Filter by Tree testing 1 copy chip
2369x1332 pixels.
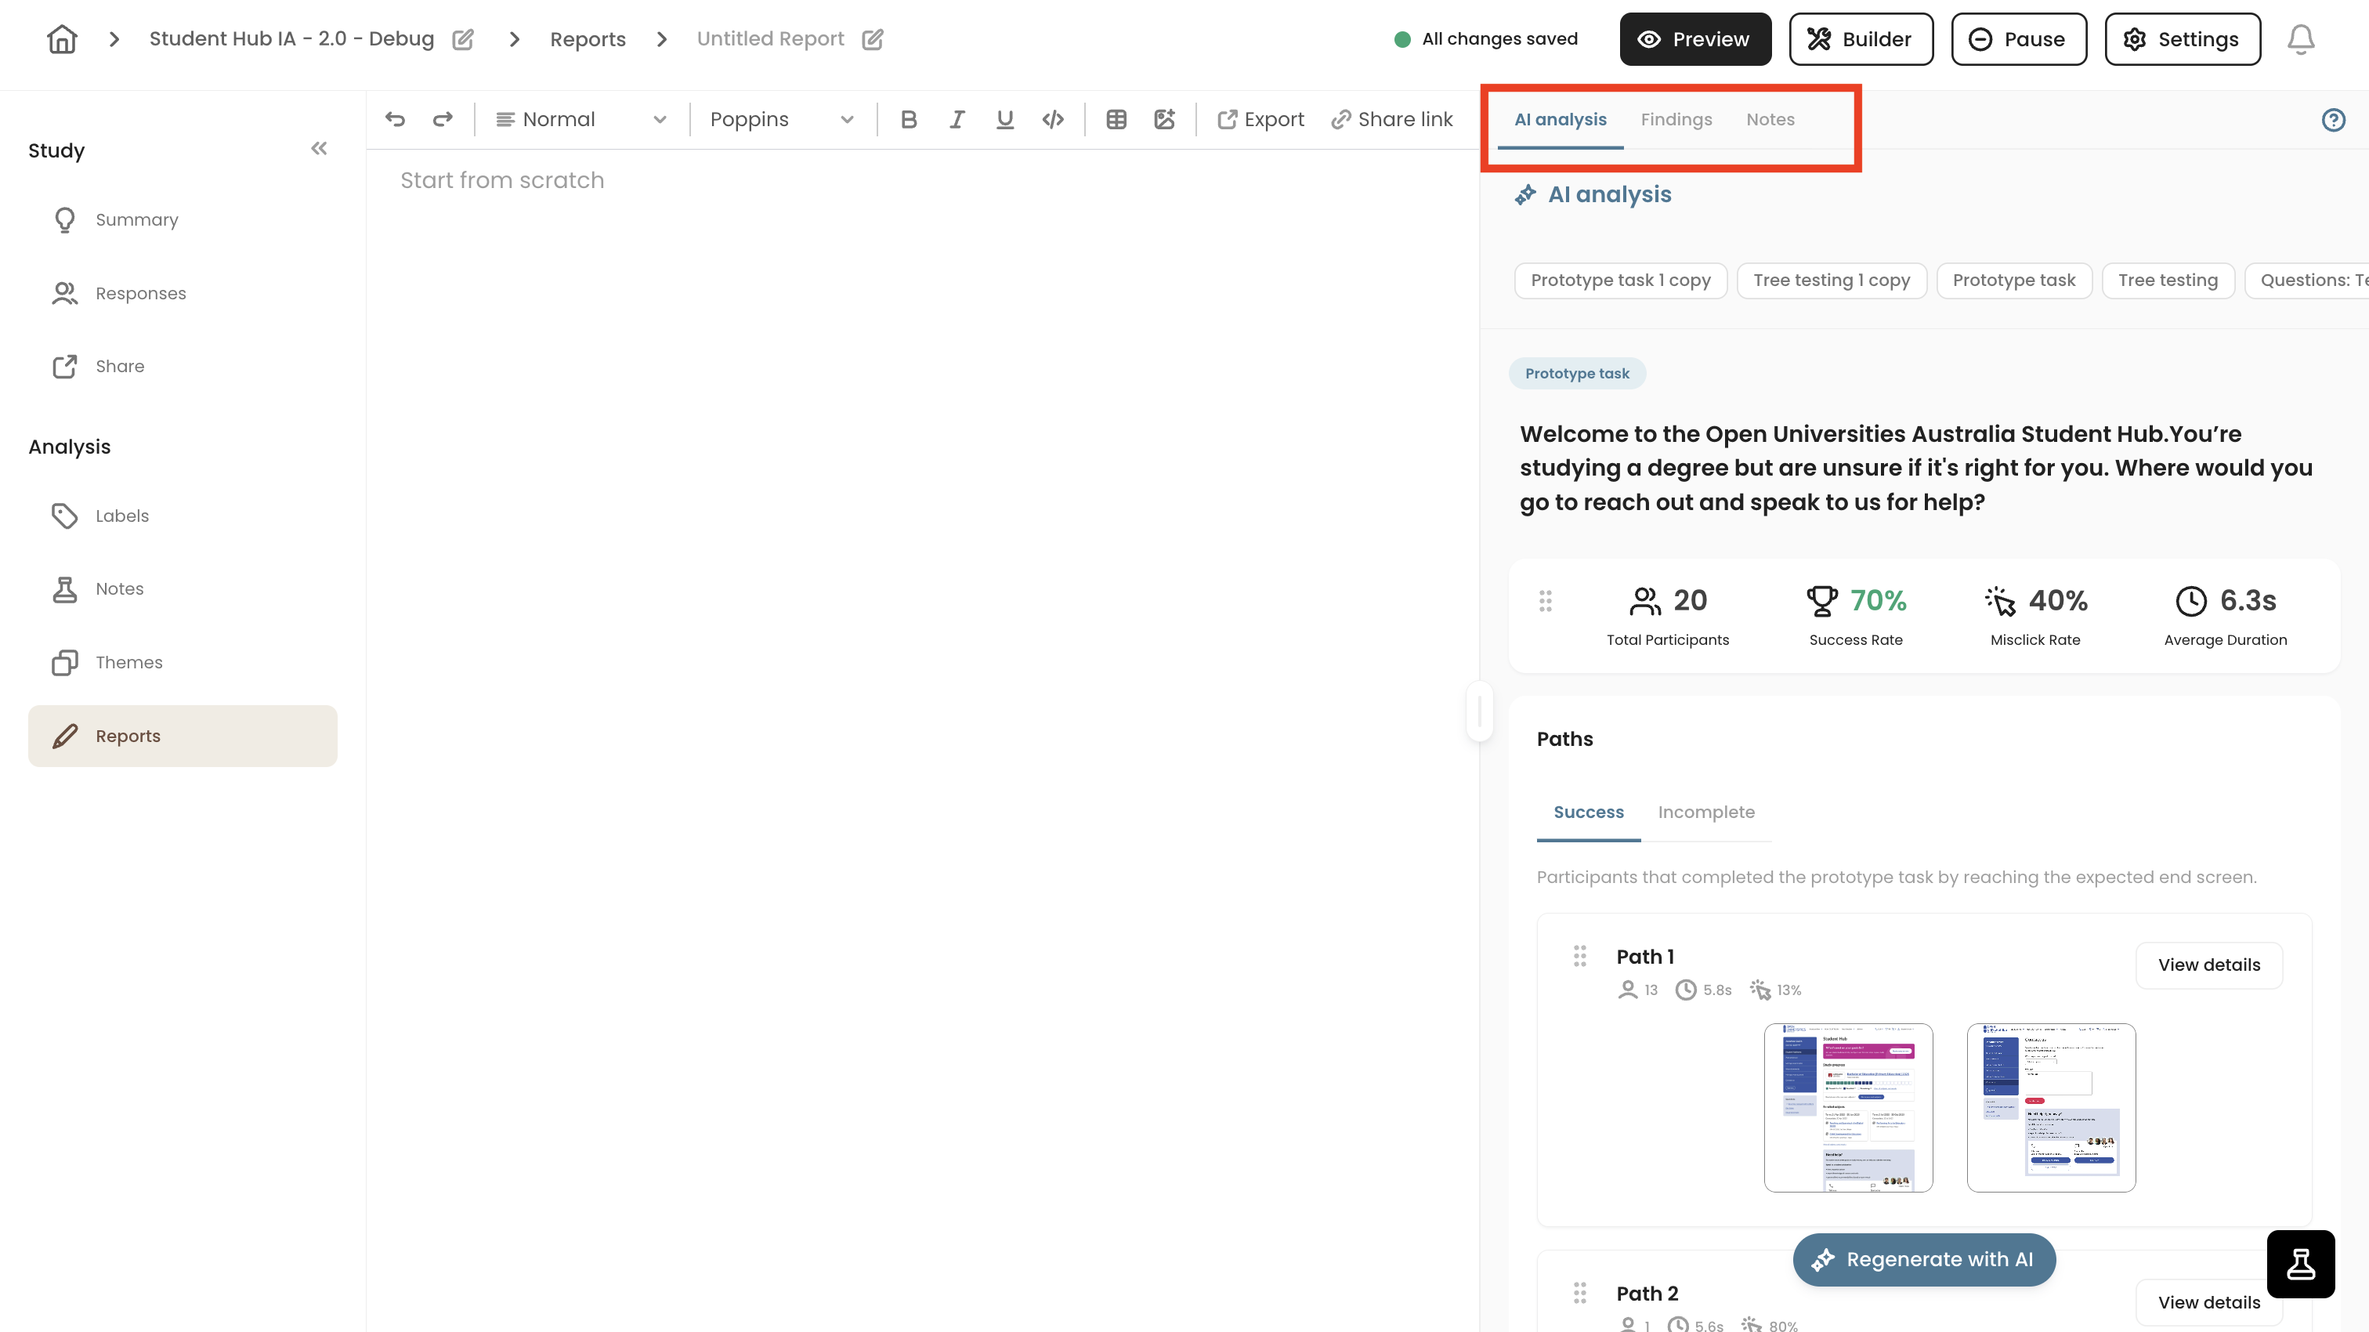pos(1830,281)
